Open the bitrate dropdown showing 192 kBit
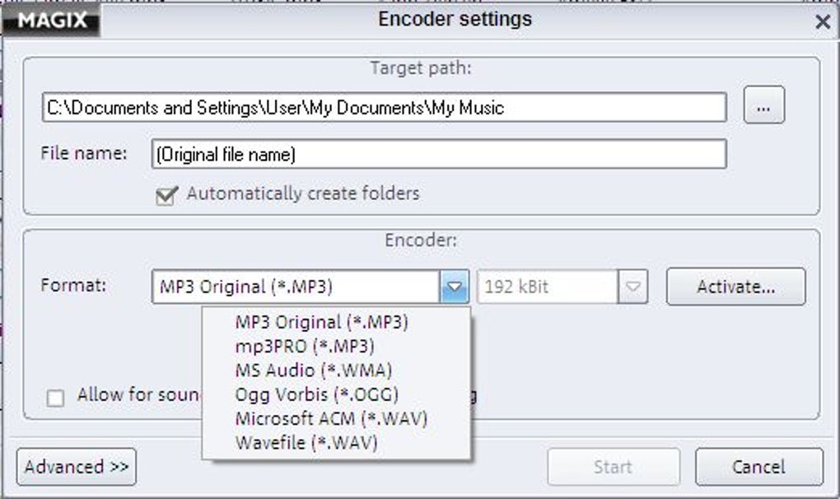Screen dimensions: 840x499 pyautogui.click(x=634, y=287)
